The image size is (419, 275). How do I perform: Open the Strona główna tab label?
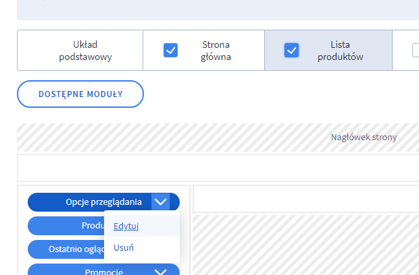[x=216, y=51]
